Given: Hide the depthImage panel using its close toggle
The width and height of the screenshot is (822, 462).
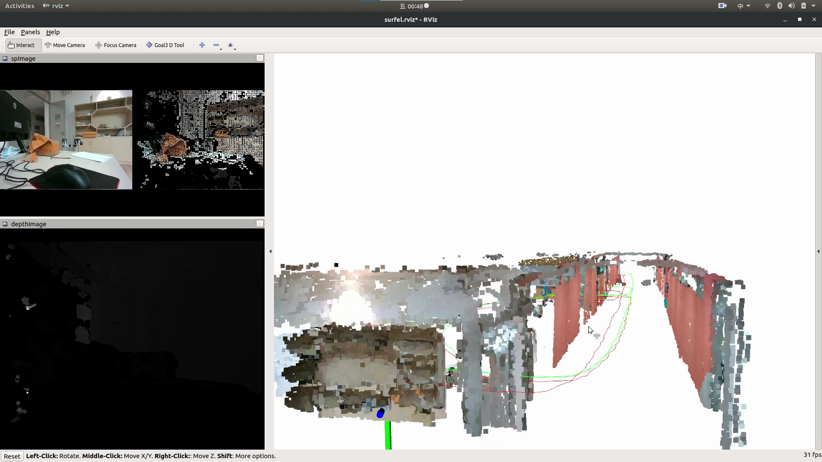Looking at the screenshot, I should pyautogui.click(x=259, y=223).
